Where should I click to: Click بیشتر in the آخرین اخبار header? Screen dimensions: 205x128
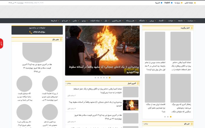(68, 83)
